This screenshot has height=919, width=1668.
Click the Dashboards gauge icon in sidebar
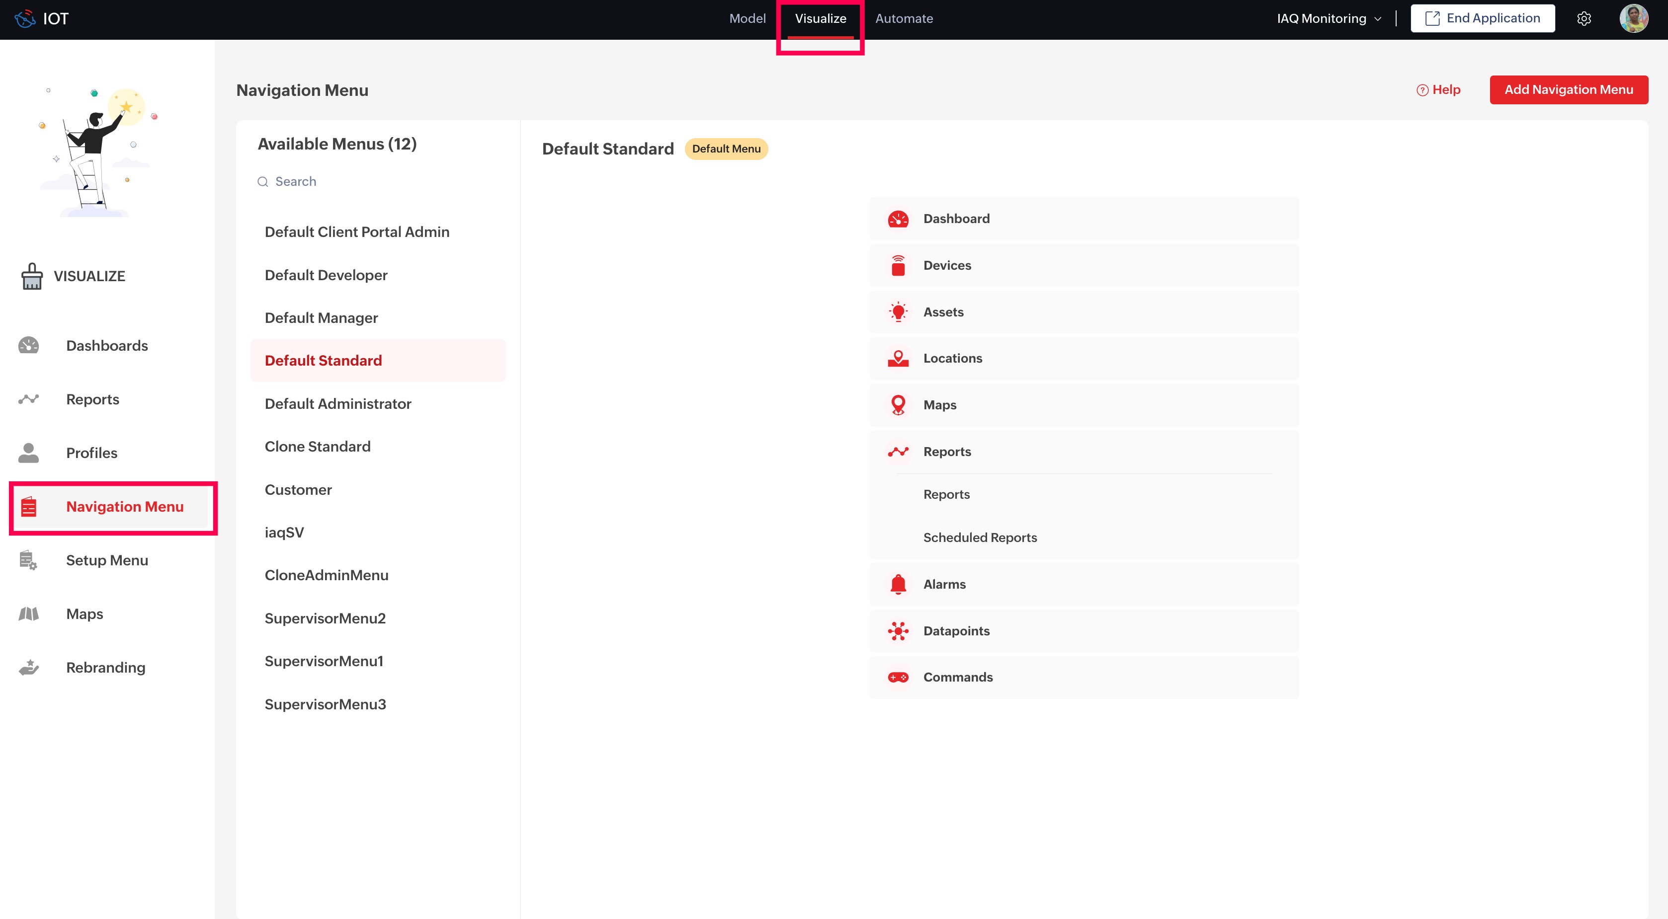(x=28, y=346)
